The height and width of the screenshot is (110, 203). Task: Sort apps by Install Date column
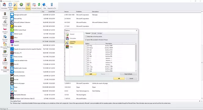(56, 12)
